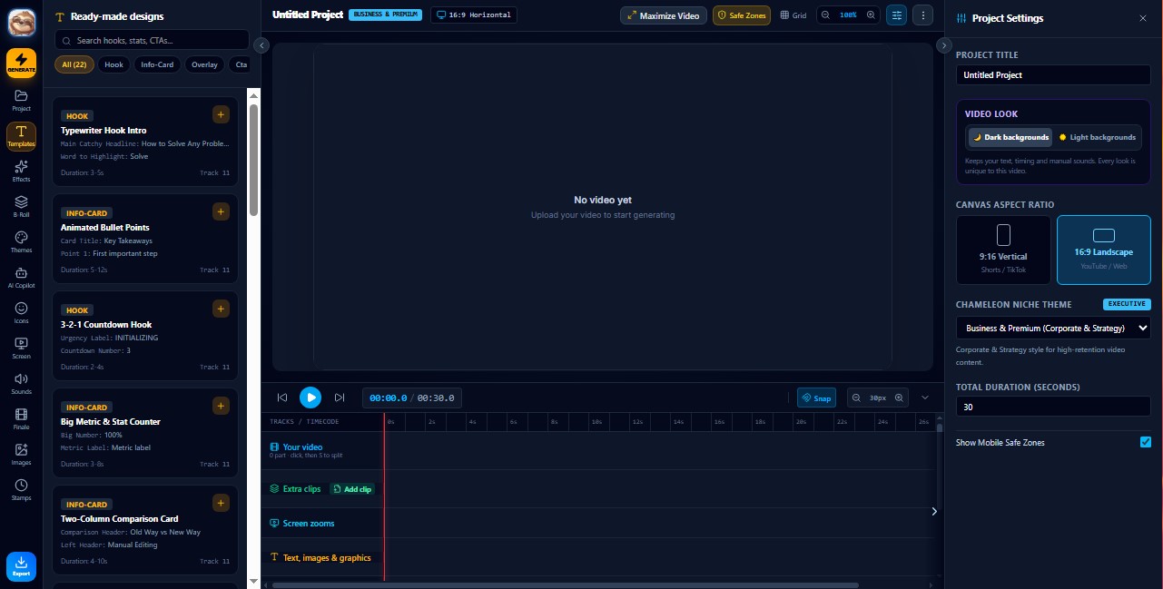Open the Stamps panel
Image resolution: width=1163 pixels, height=589 pixels.
(x=21, y=489)
